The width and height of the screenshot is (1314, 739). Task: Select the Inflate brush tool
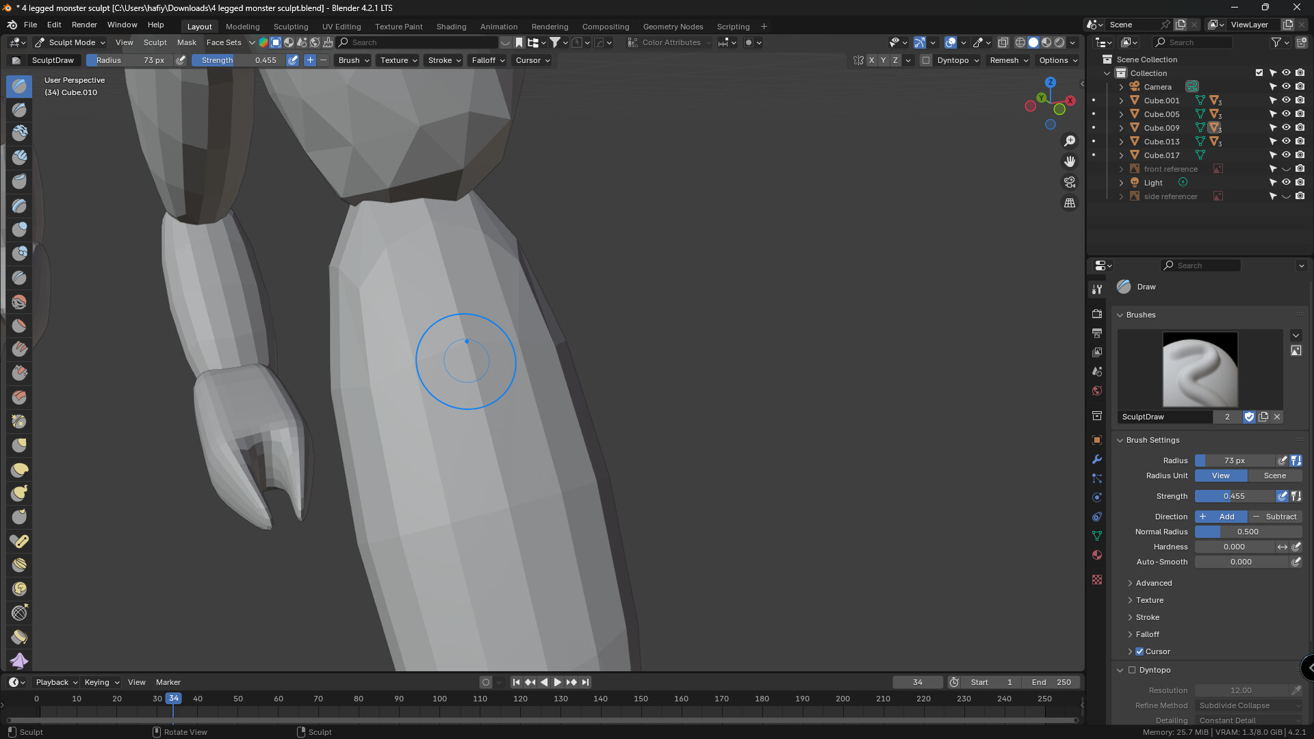click(19, 229)
